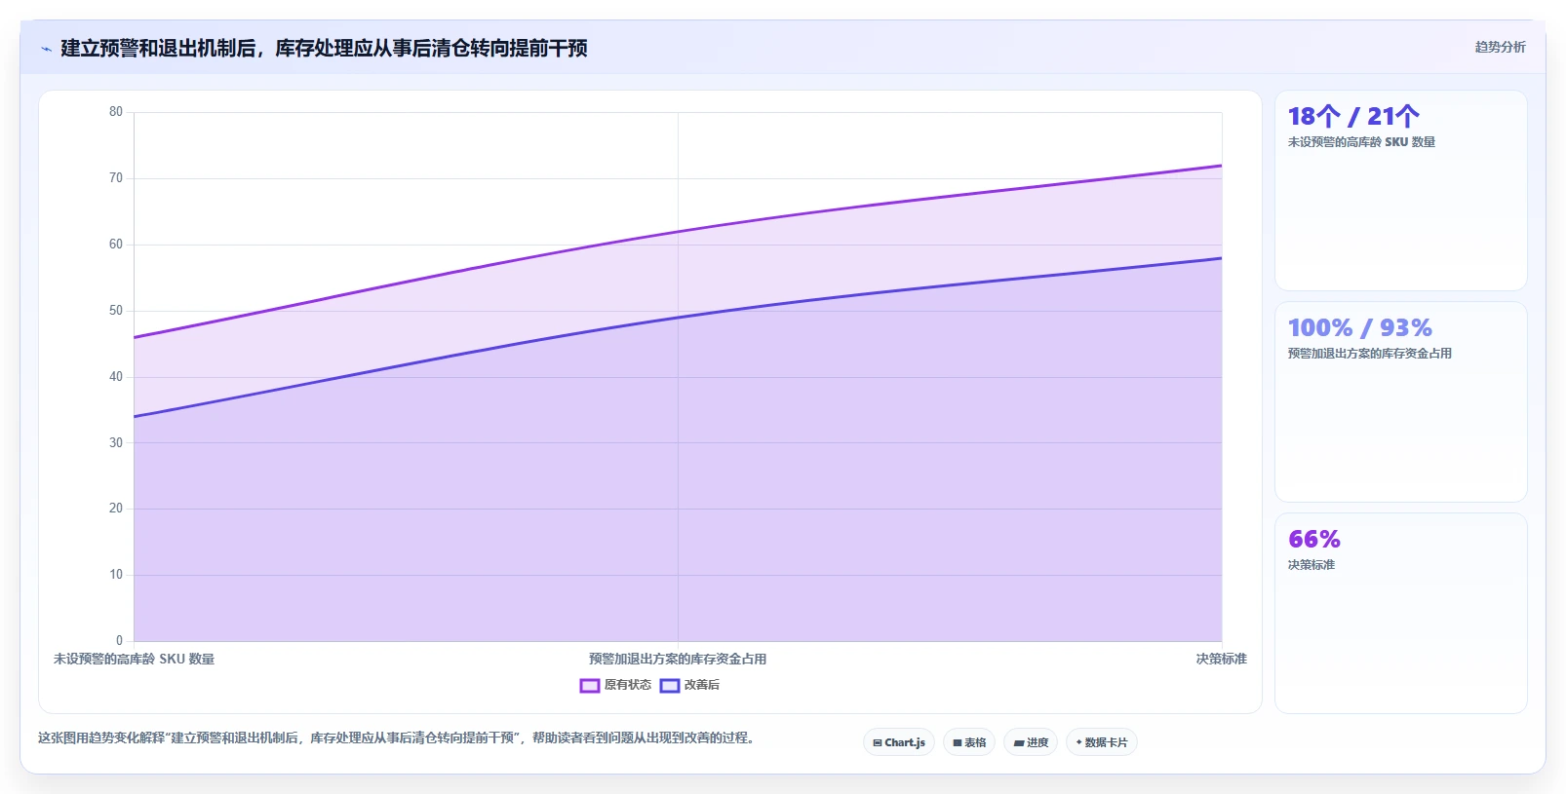Click the purple 原有状态 legend swatch

click(x=589, y=686)
